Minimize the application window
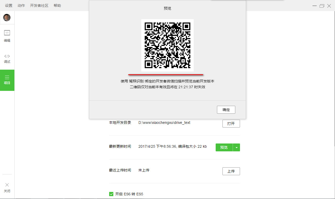This screenshot has width=335, height=199. coord(314,6)
